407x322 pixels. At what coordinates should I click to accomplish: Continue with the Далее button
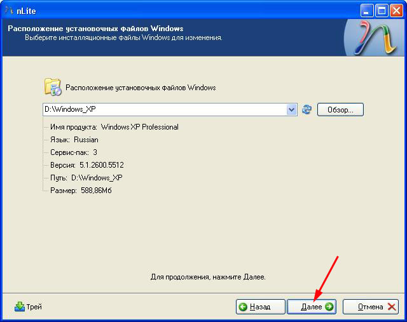[312, 307]
